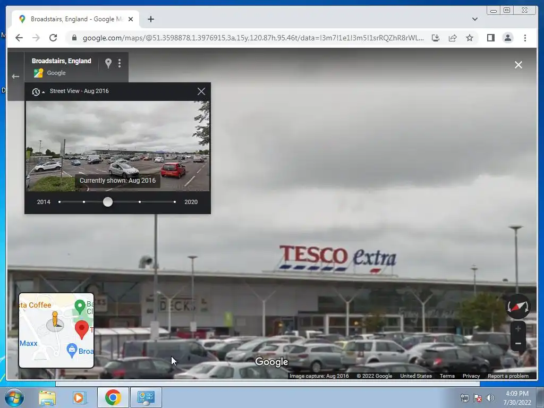Click the network tray icon
The height and width of the screenshot is (408, 544).
point(464,398)
